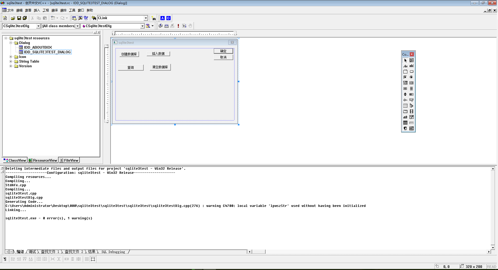Expand the String Table folder
Image resolution: width=498 pixels, height=270 pixels.
tap(11, 61)
